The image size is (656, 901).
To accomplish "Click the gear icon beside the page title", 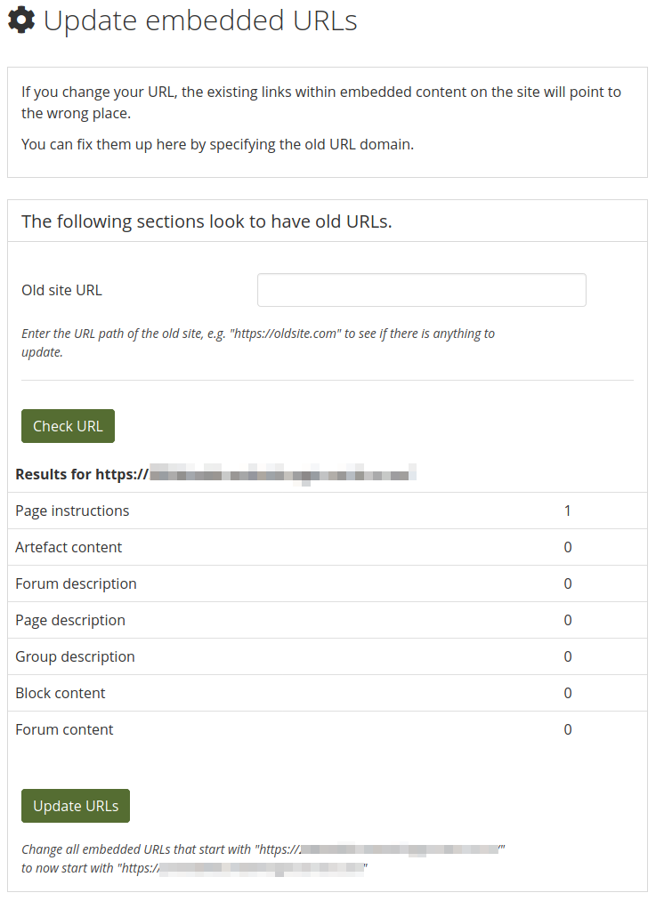I will pyautogui.click(x=21, y=20).
